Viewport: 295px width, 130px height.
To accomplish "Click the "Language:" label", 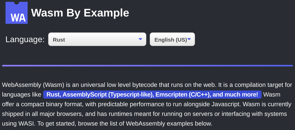I will [x=25, y=39].
